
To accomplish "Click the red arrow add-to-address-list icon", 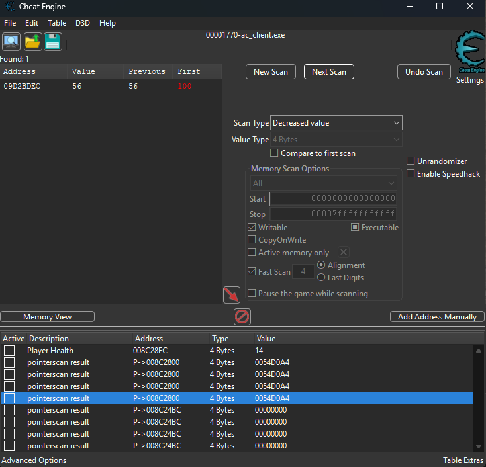I will click(x=232, y=295).
